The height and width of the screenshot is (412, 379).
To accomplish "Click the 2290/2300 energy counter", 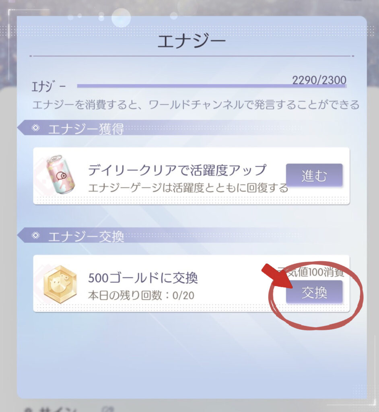I will pyautogui.click(x=319, y=80).
